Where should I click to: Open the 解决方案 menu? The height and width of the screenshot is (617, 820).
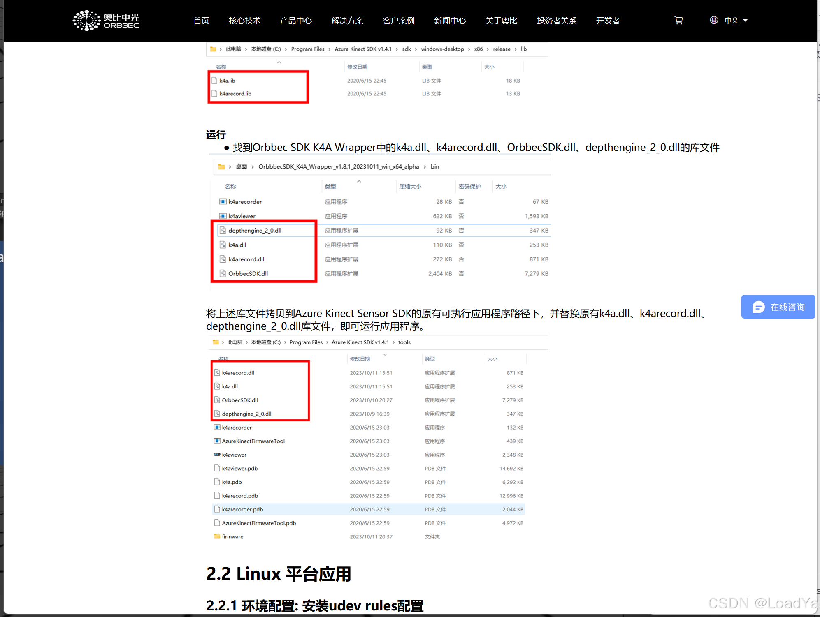[347, 21]
